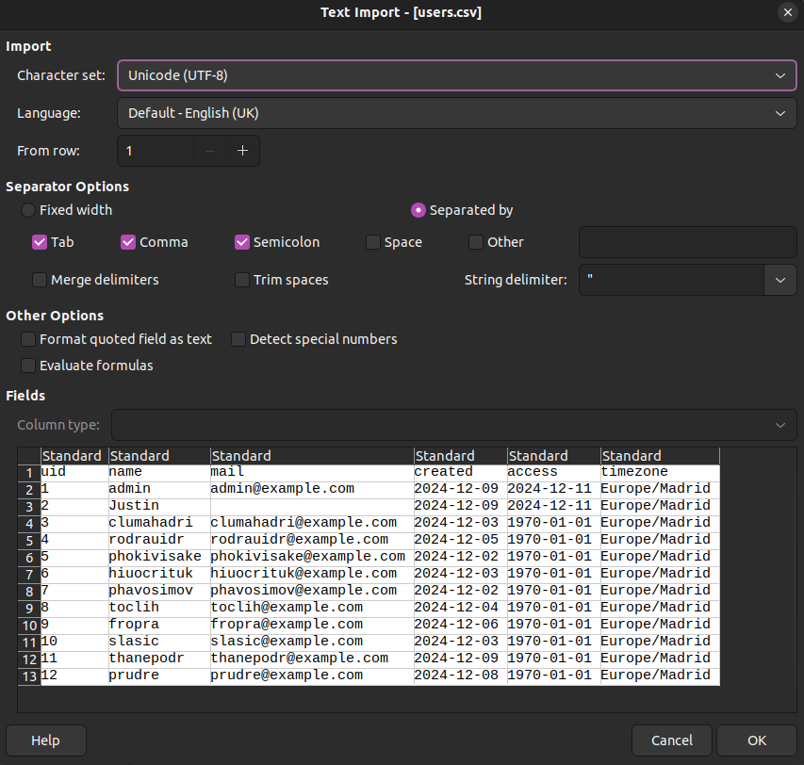Select the created column Standard header
The image size is (804, 765).
coord(461,456)
